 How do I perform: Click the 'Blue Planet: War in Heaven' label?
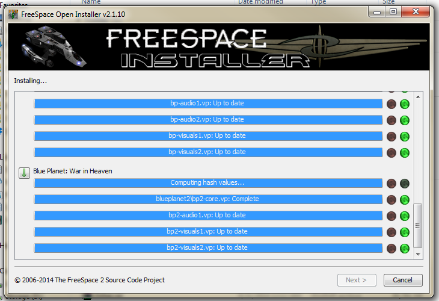(x=73, y=171)
